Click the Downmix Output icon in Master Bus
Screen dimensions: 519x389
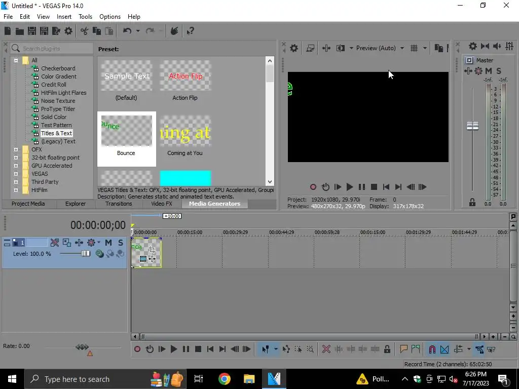(485, 46)
